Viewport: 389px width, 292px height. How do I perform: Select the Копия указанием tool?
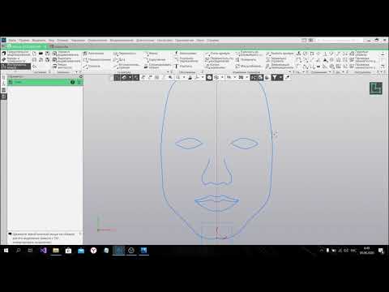pyautogui.click(x=216, y=67)
